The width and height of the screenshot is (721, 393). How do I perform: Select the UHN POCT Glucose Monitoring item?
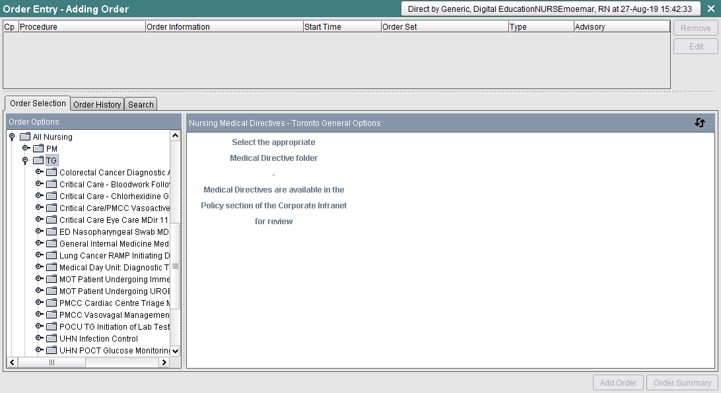pyautogui.click(x=114, y=351)
